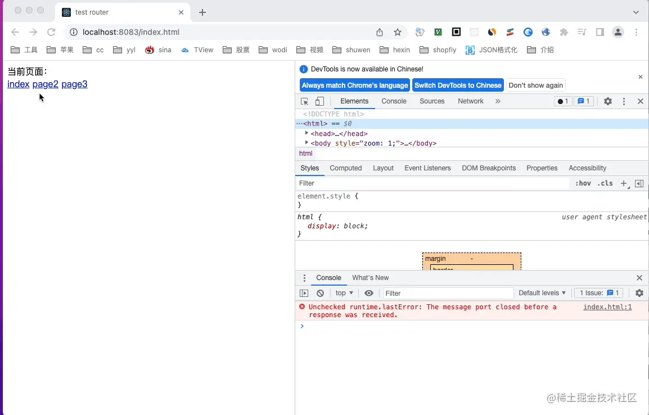
Task: Toggle computed styles sidebar icon
Action: [x=639, y=183]
